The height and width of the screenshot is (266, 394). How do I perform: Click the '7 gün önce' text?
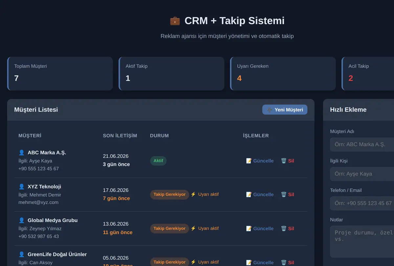116,198
